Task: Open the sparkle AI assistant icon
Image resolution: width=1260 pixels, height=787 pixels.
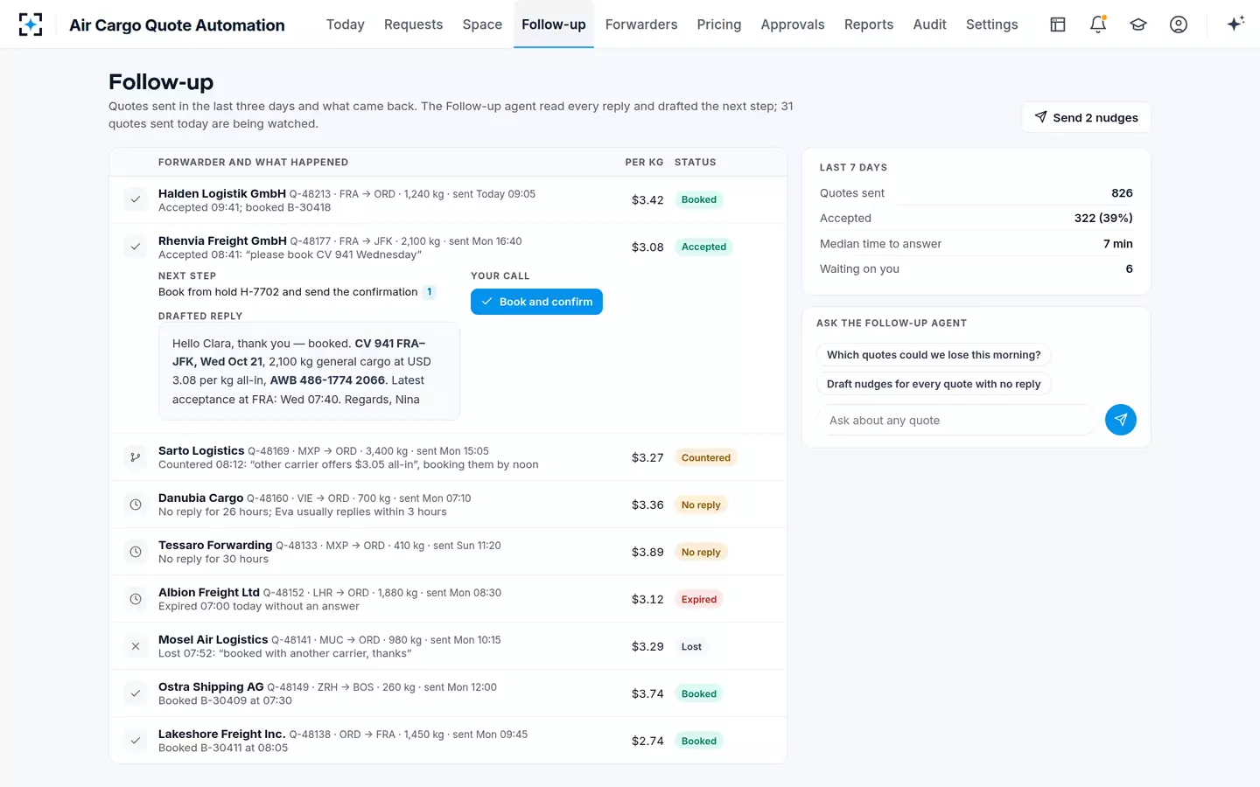Action: point(1235,24)
